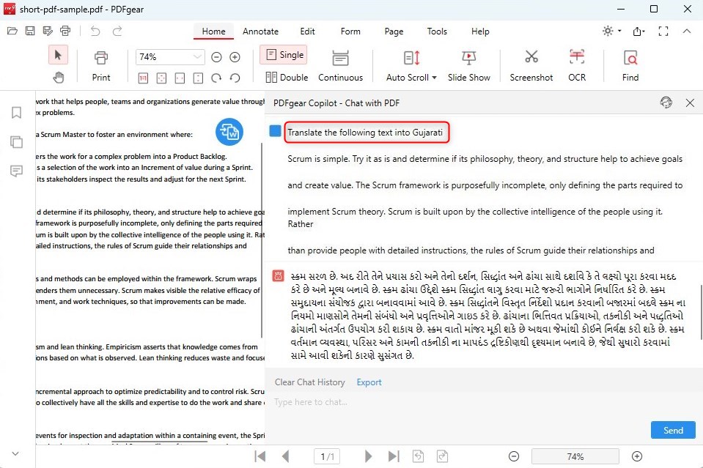Zoom in from the status bar

(x=637, y=456)
